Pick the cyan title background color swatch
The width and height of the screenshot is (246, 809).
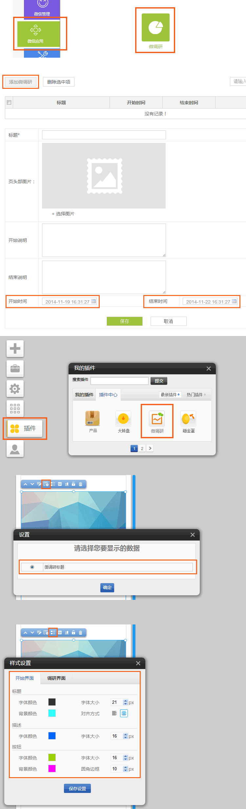coord(52,713)
